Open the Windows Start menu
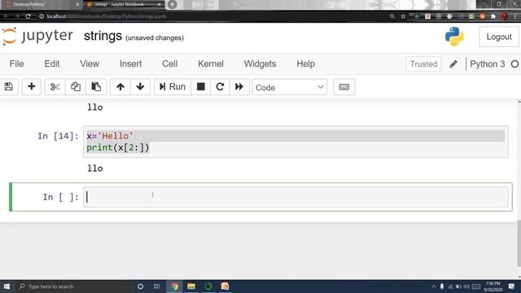The width and height of the screenshot is (521, 293). (7, 286)
